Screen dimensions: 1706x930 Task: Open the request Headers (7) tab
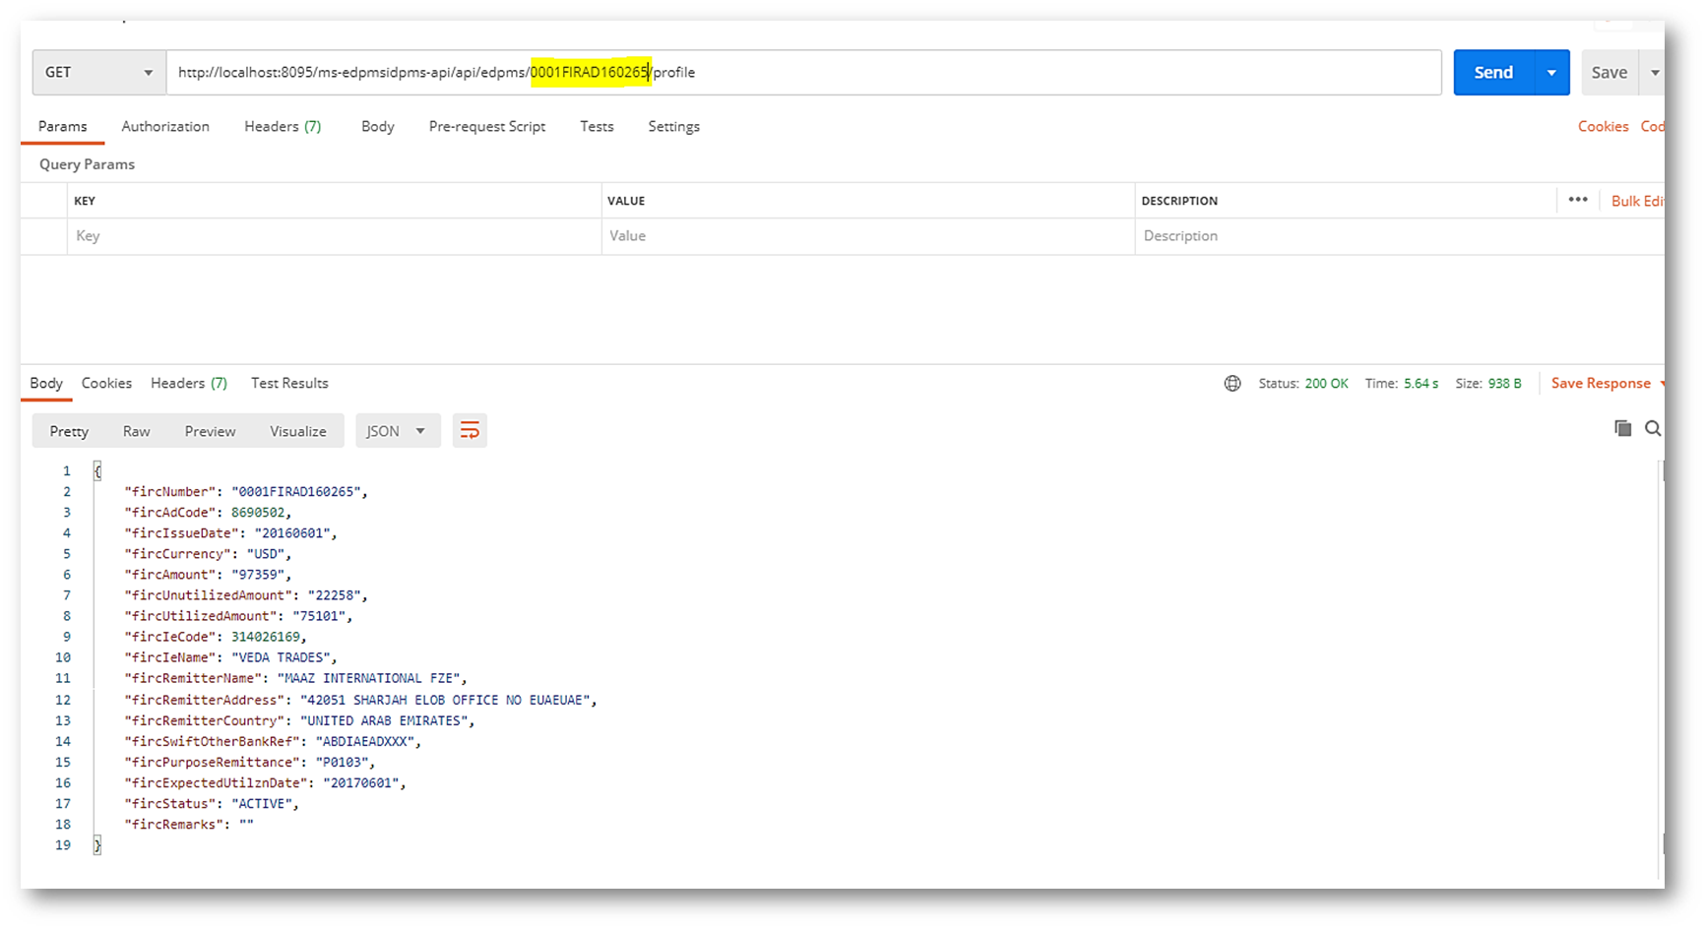(283, 127)
